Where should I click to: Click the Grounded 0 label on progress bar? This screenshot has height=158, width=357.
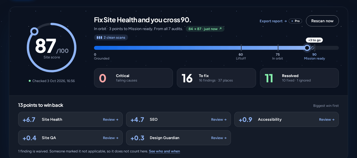[x=102, y=56]
